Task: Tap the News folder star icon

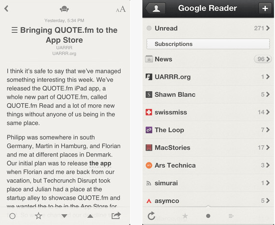Action: tap(149, 59)
